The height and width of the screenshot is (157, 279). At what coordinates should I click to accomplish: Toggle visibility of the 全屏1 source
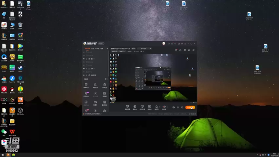pos(84,68)
